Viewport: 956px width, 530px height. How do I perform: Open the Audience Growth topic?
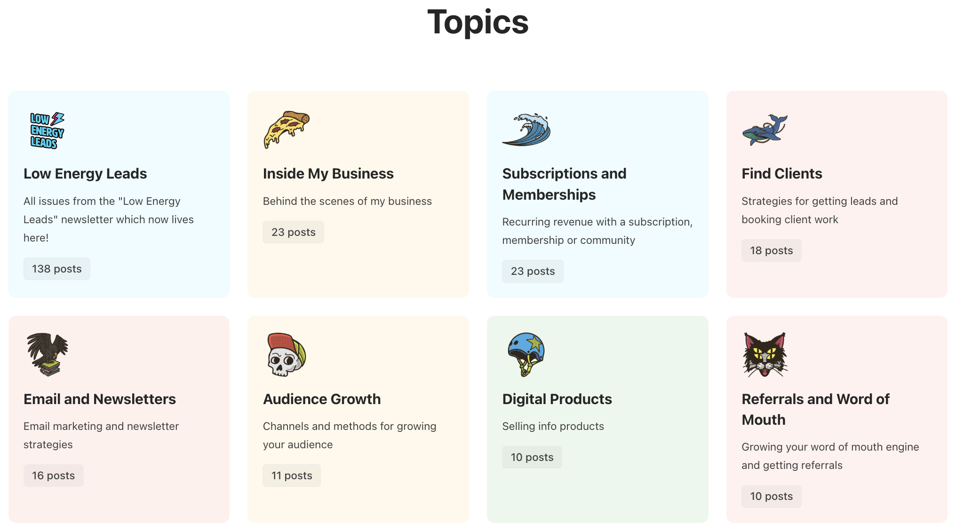tap(321, 399)
